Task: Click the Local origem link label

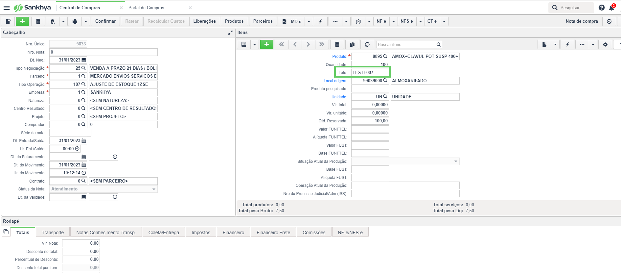Action: pyautogui.click(x=335, y=81)
